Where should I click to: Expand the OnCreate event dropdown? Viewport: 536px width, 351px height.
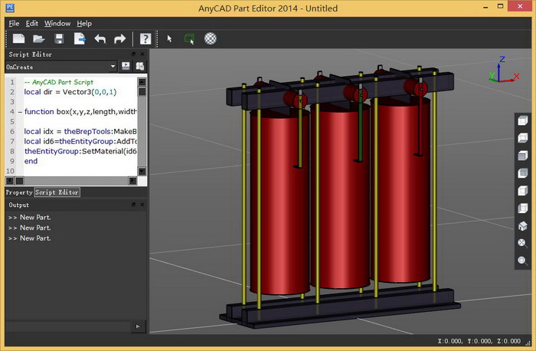coord(113,67)
